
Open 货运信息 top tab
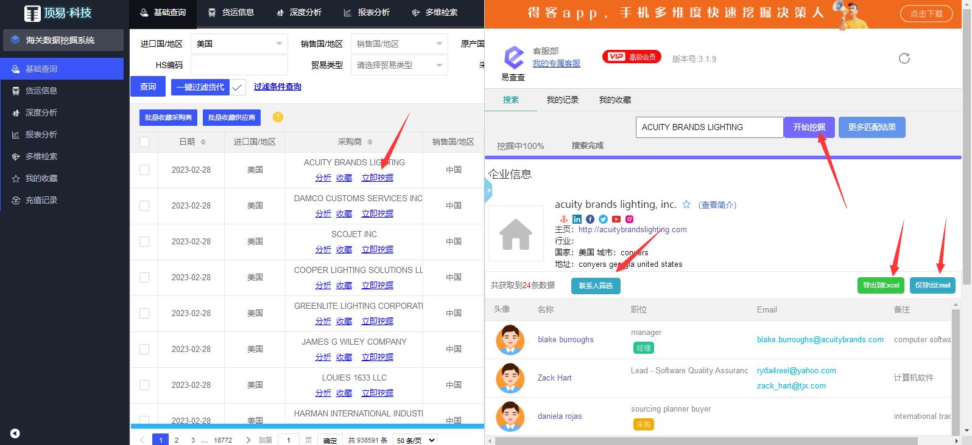click(x=231, y=12)
